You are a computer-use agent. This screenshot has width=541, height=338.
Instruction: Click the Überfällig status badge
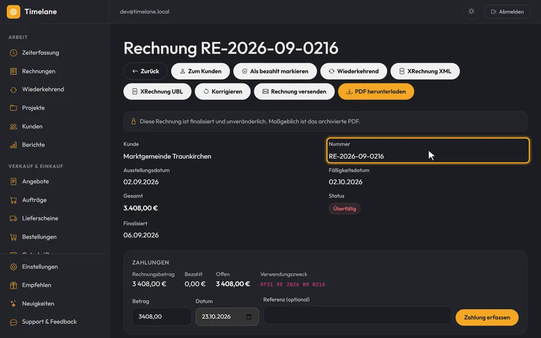344,208
